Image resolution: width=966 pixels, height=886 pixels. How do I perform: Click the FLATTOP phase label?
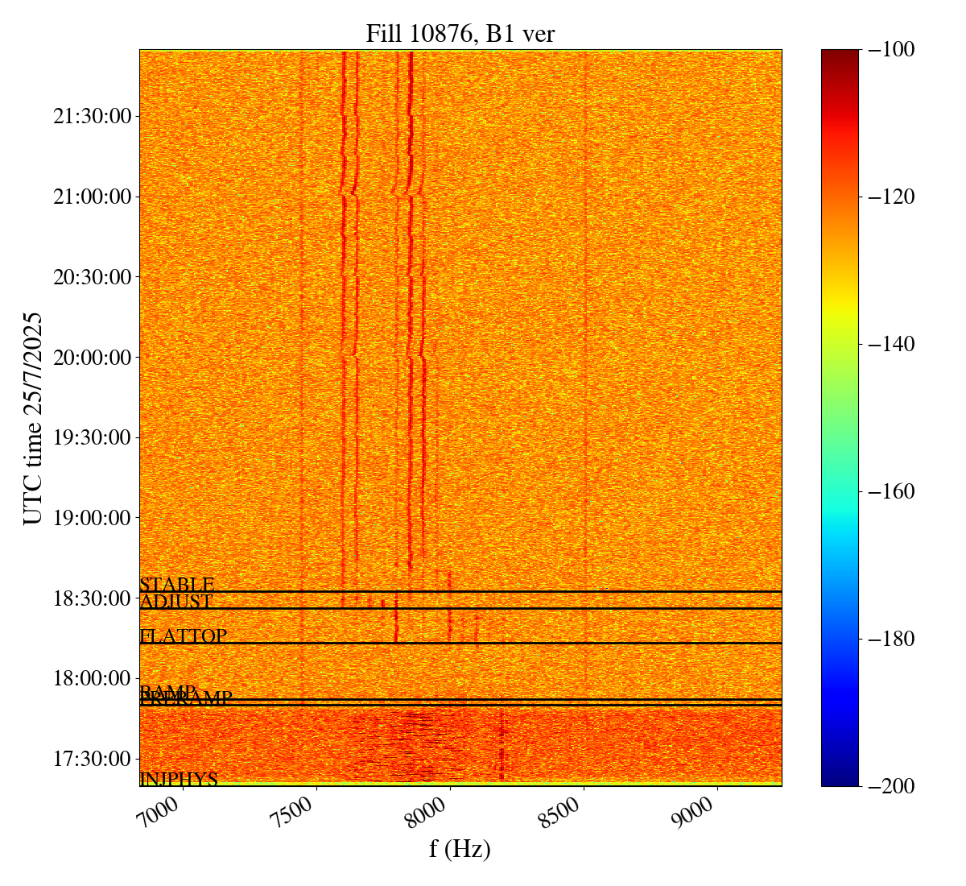(183, 636)
